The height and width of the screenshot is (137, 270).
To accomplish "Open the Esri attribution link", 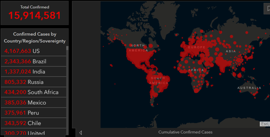I will [x=265, y=124].
